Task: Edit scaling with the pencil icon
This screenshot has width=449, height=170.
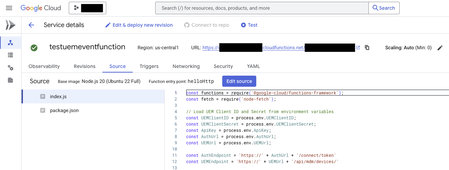Action: pos(440,48)
